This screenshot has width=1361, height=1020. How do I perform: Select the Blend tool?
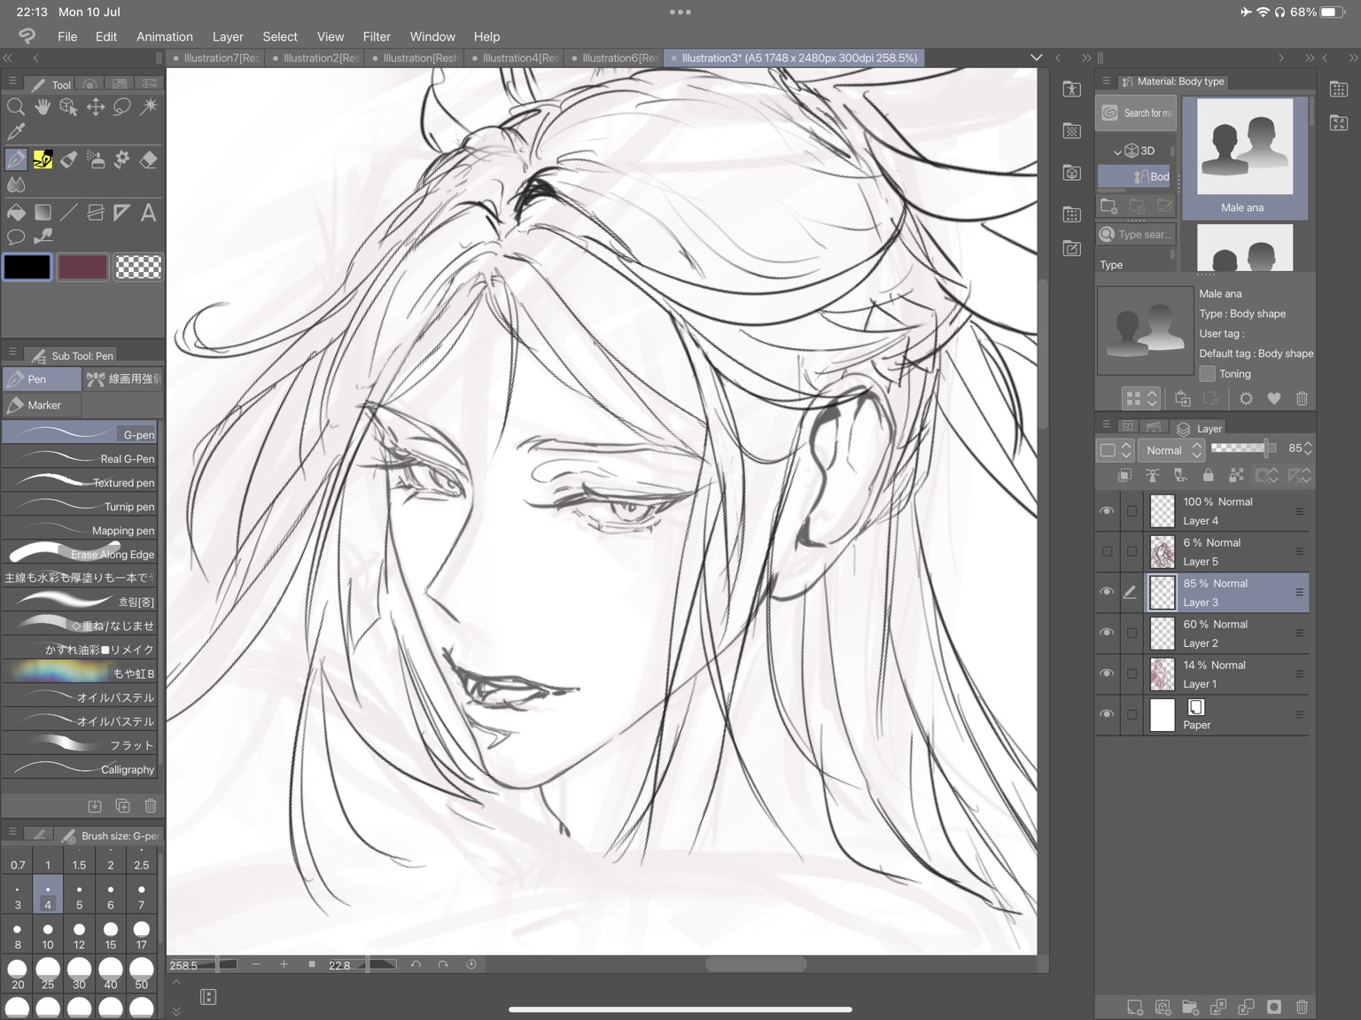point(16,185)
